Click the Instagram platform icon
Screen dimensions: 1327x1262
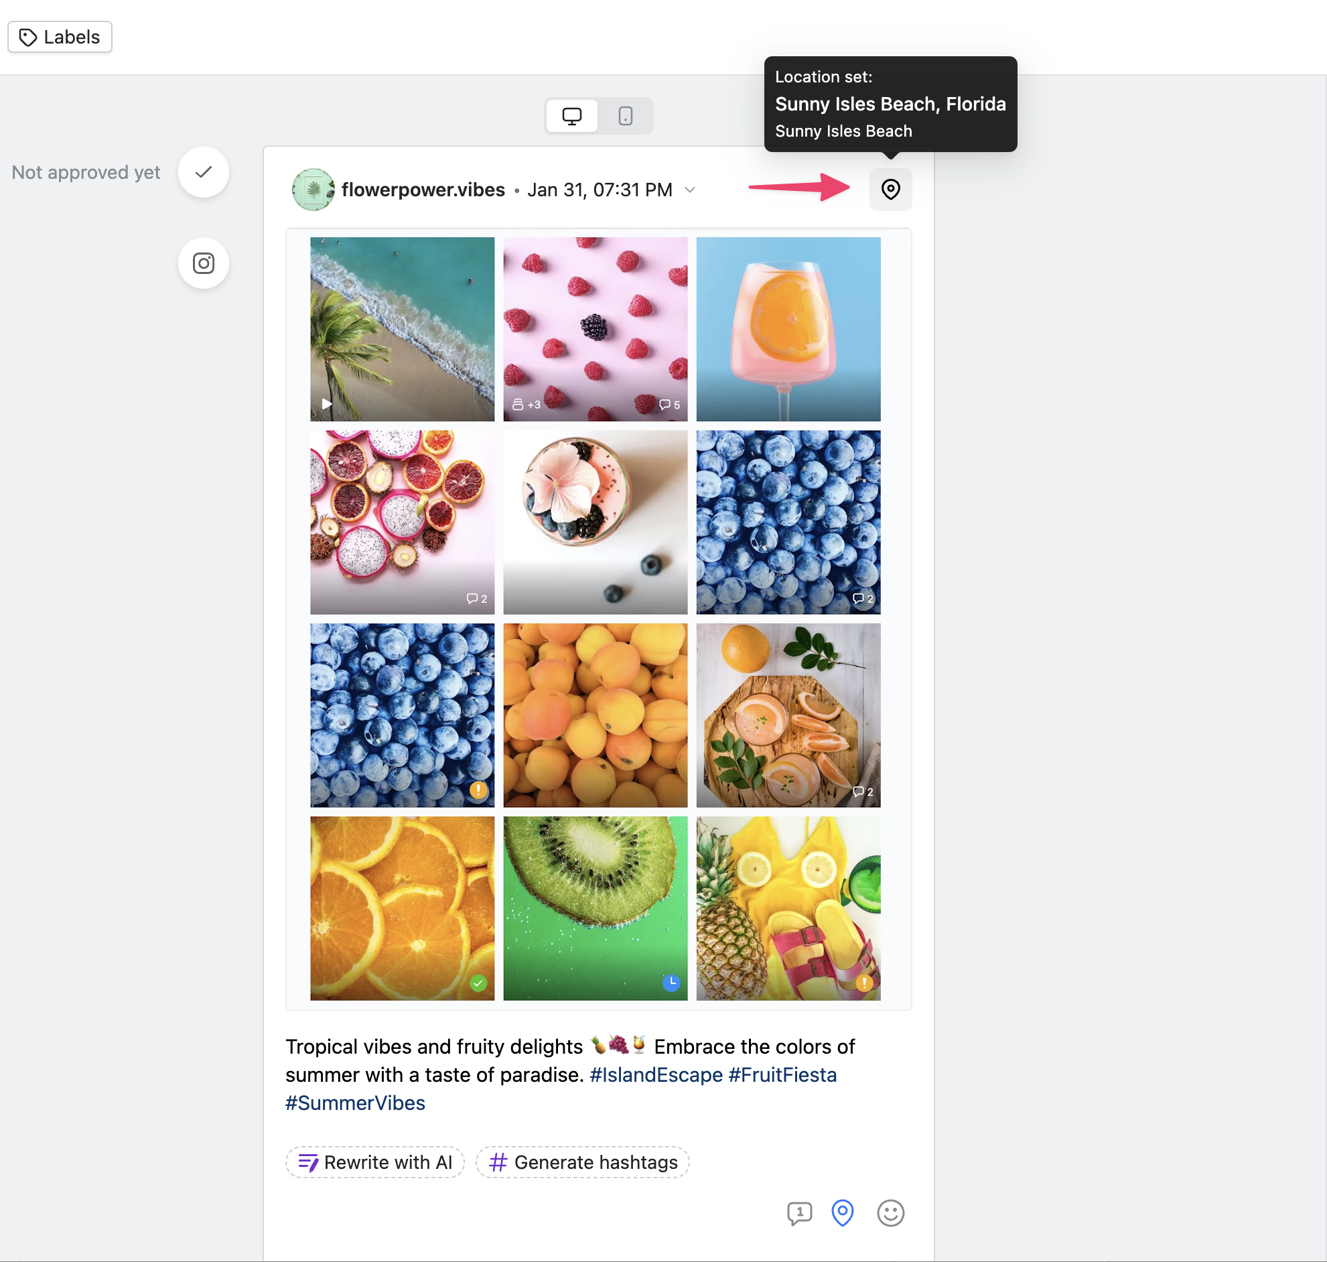[203, 263]
